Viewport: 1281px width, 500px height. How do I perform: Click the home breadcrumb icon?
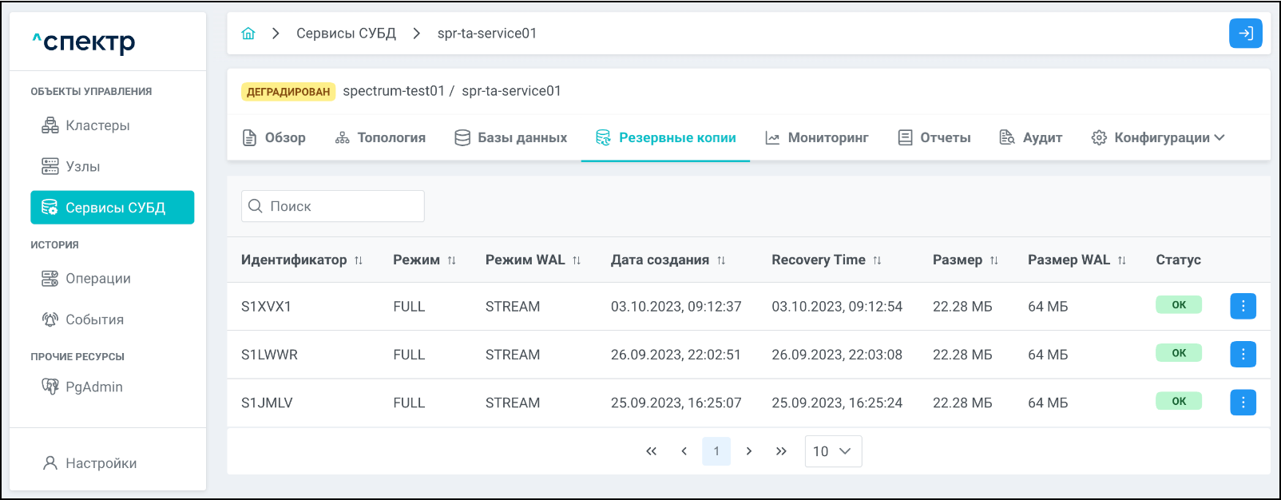[248, 34]
